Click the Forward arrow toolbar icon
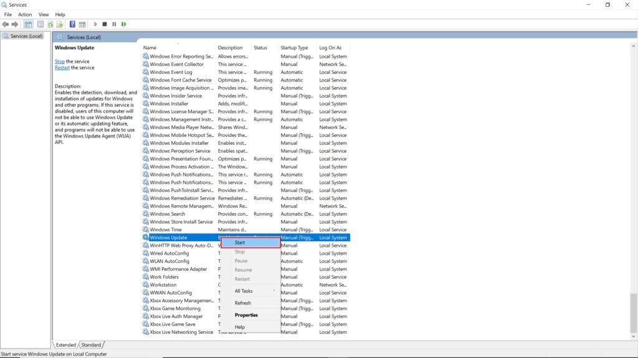The width and height of the screenshot is (638, 358). coord(15,24)
